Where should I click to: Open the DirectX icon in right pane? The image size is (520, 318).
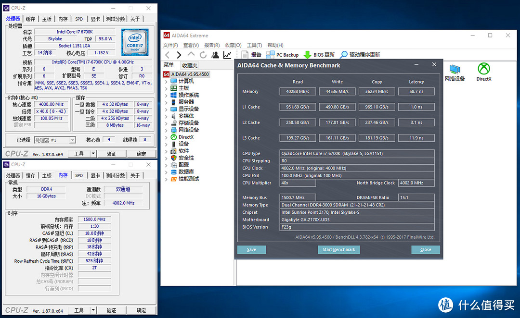(x=484, y=72)
